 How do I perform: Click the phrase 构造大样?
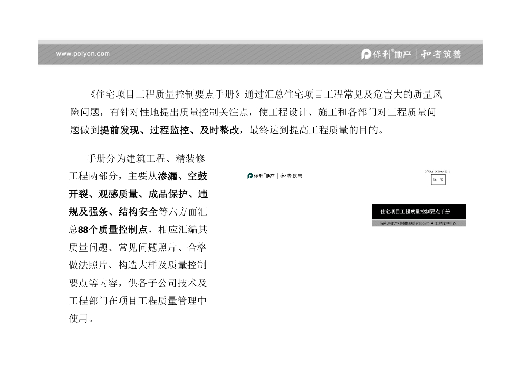pyautogui.click(x=138, y=265)
